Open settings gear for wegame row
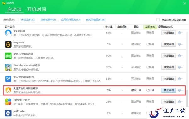The image size is (189, 119). [180, 44]
